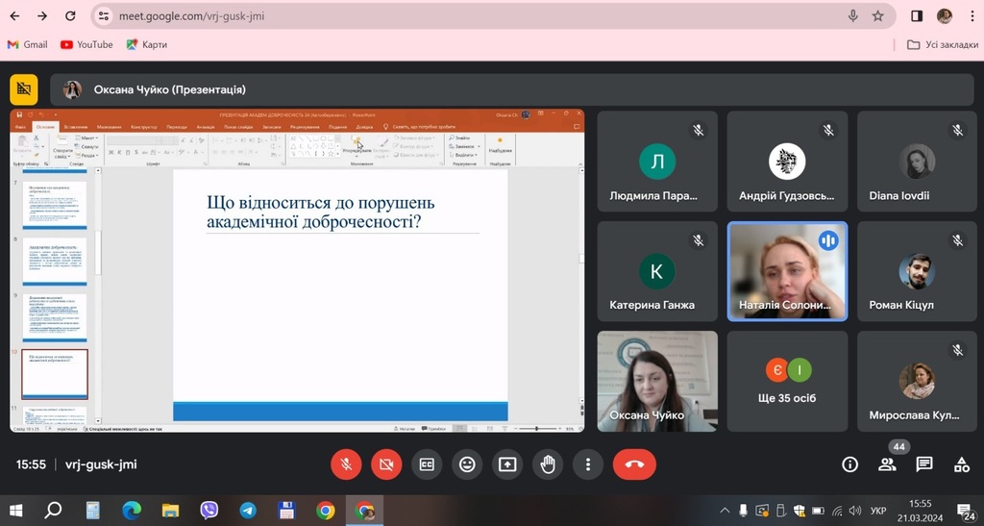Raise your hand
Screen dimensions: 984x526
coord(548,464)
